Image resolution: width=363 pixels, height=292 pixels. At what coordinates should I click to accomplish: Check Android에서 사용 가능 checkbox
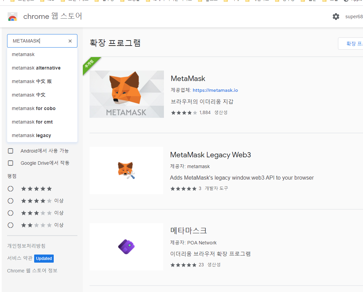coord(10,151)
